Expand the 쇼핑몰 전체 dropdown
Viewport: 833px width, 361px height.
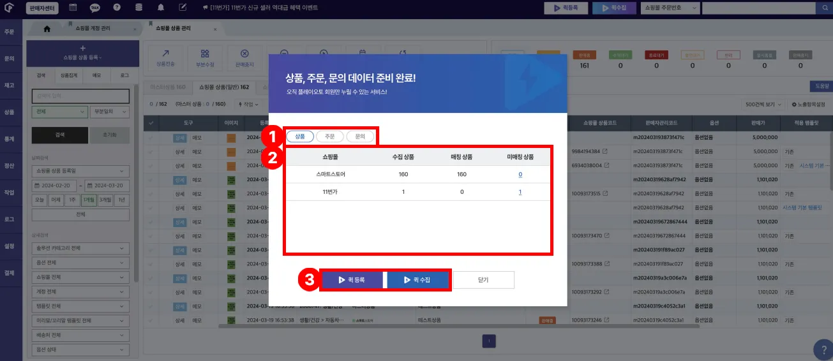pos(81,277)
